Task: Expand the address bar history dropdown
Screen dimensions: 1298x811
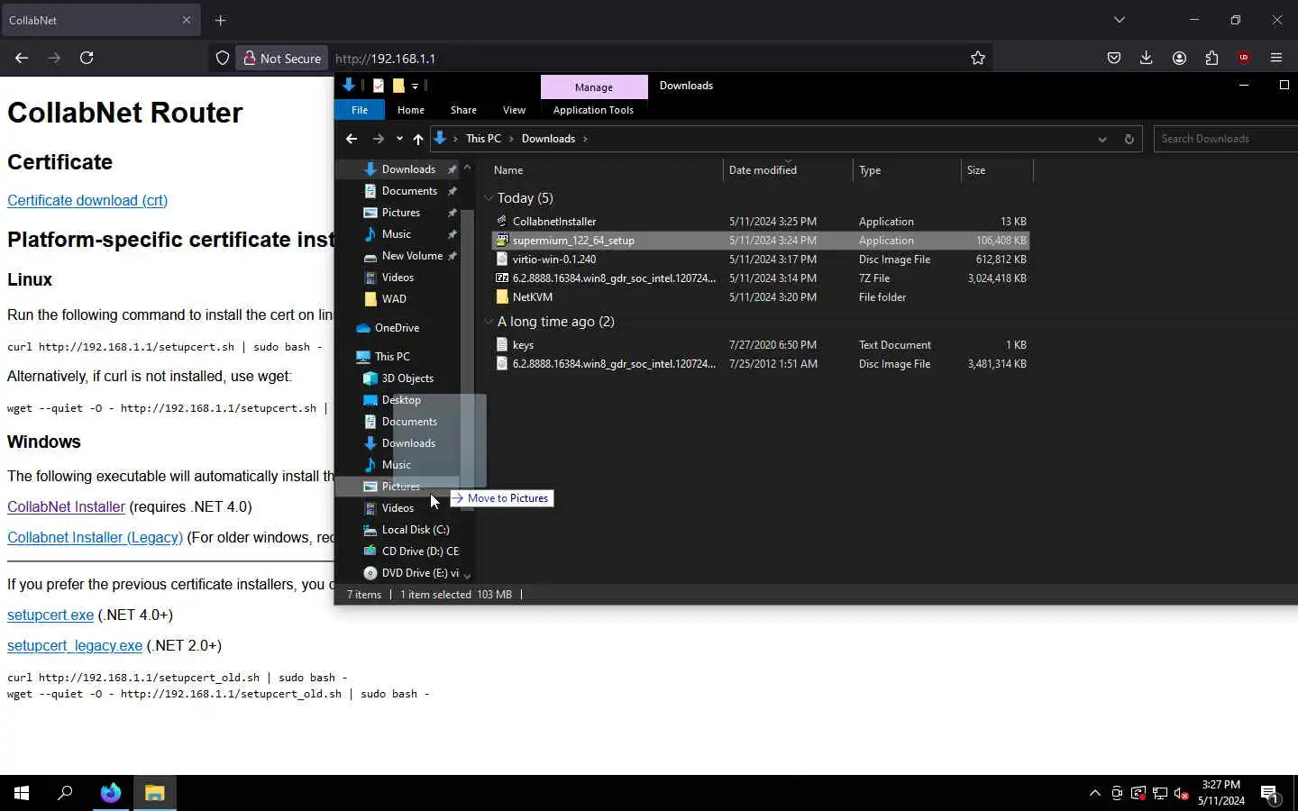Action: click(1102, 139)
